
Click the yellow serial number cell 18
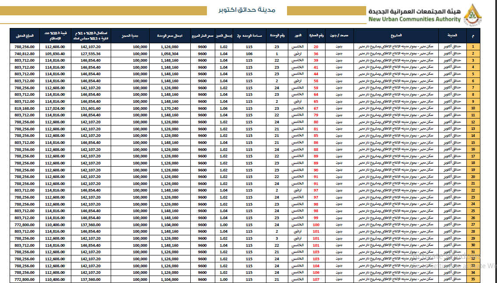pyautogui.click(x=473, y=163)
